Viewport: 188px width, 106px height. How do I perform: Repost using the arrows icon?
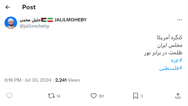pyautogui.click(x=51, y=96)
